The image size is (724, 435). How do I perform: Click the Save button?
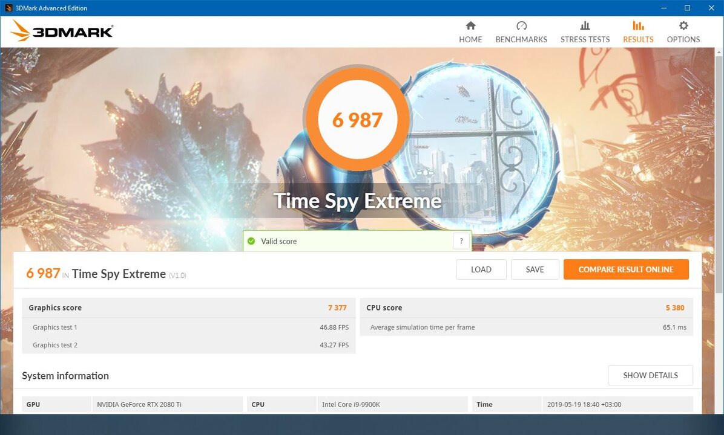point(535,269)
